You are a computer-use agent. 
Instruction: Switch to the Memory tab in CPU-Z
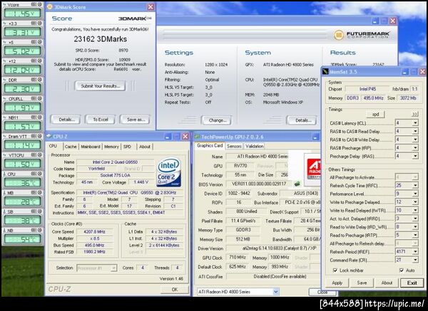[111, 147]
